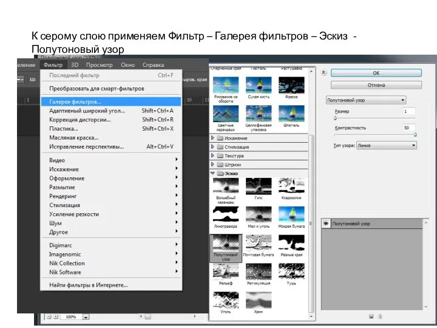
Task: Choose Преобразовать для смарт-фильтров
Action: click(111, 89)
